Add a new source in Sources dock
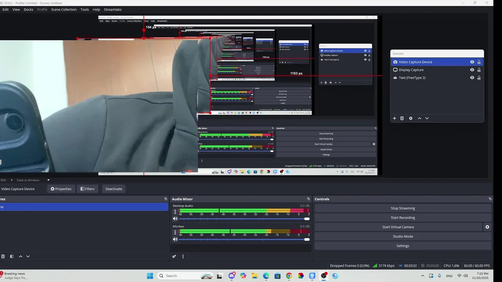 [395, 118]
